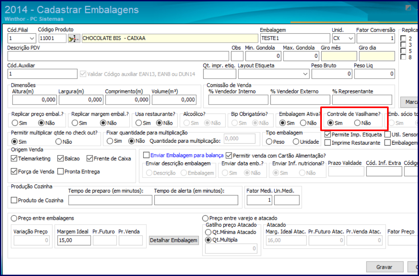This screenshot has width=419, height=276.
Task: Check Replicar filial 8 box
Action: click(404, 57)
